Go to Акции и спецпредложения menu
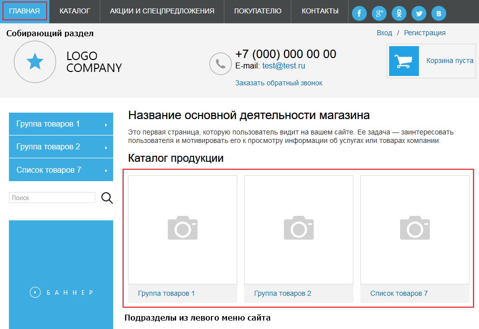This screenshot has width=479, height=329. coord(162,11)
